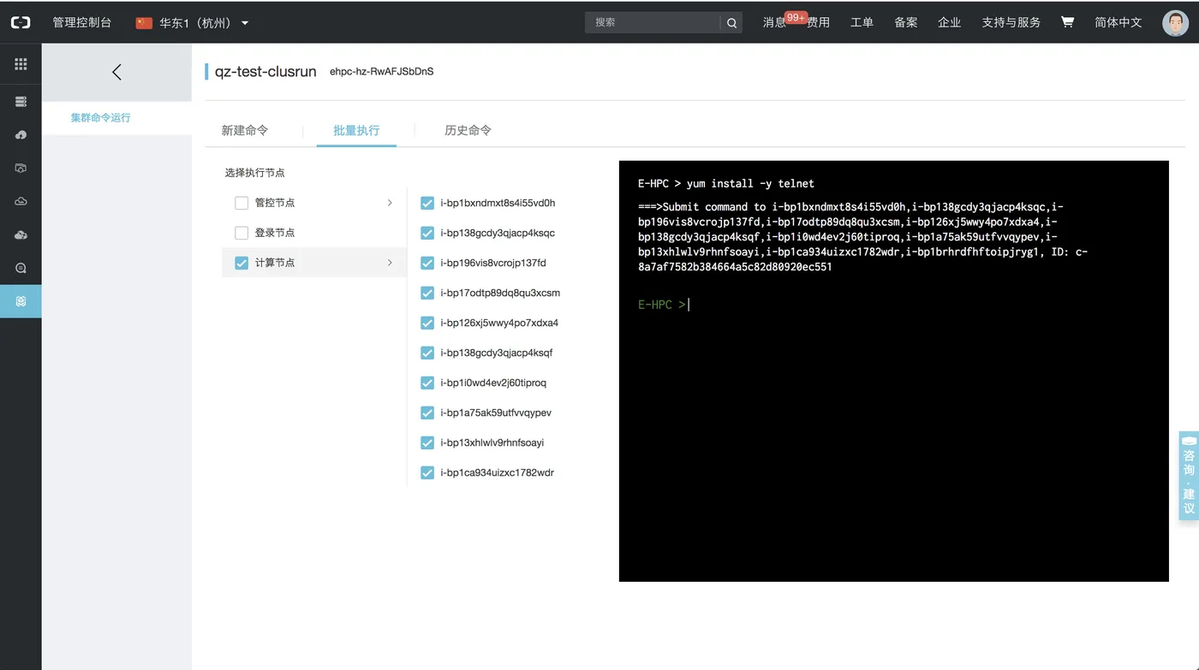Click the Alibaba Cloud logo icon
This screenshot has width=1199, height=670.
pos(21,22)
